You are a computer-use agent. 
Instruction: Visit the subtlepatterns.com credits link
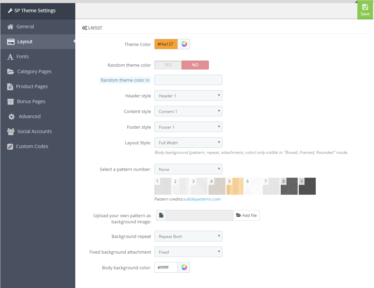(x=202, y=199)
